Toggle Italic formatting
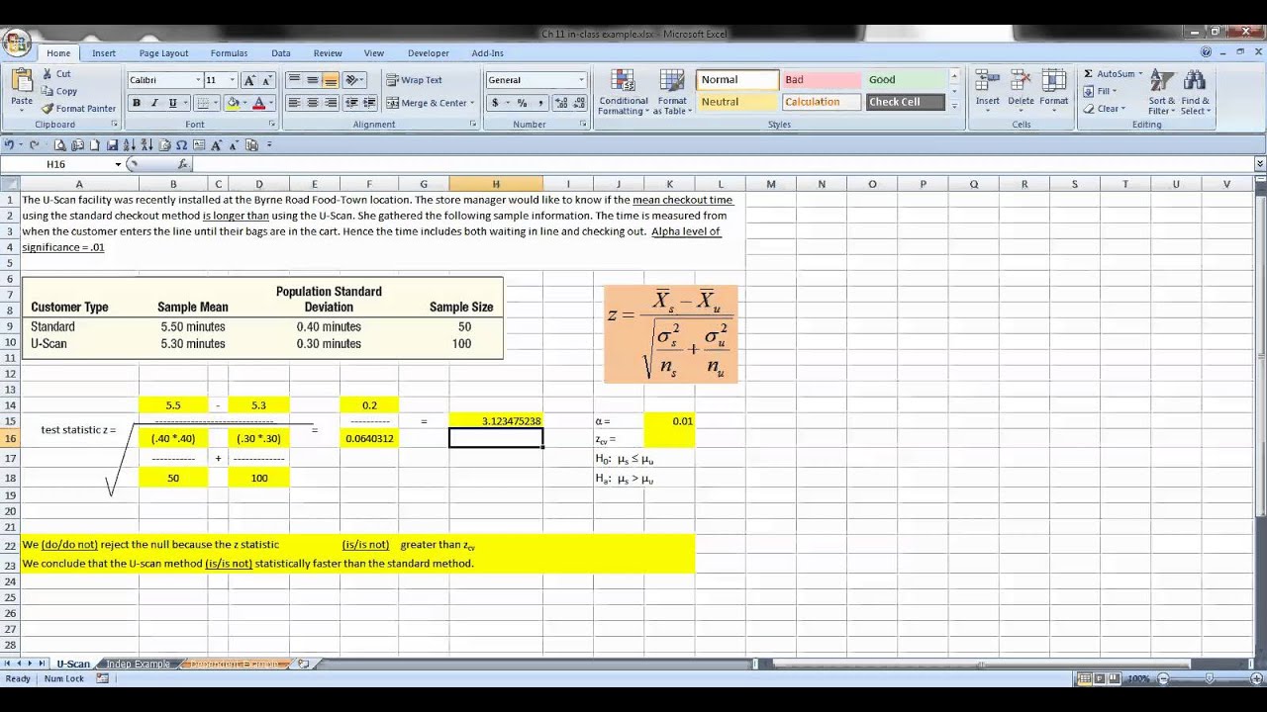Screen dimensions: 1267x712 point(154,103)
